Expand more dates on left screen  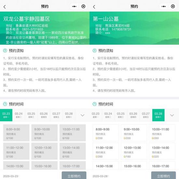pyautogui.click(x=82, y=115)
